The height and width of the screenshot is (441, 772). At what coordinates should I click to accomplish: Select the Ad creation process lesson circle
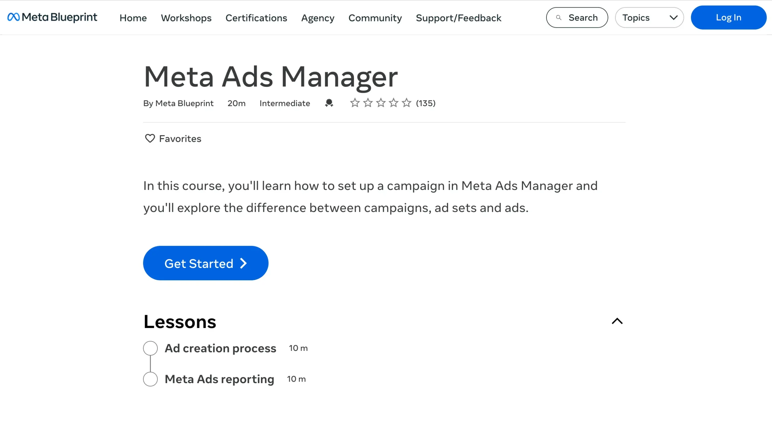tap(150, 348)
